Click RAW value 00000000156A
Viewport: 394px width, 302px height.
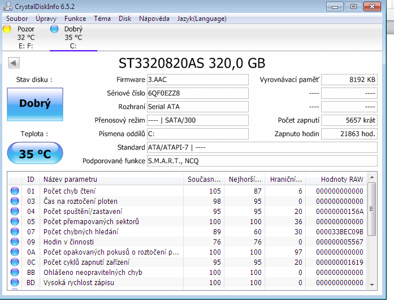pos(340,211)
